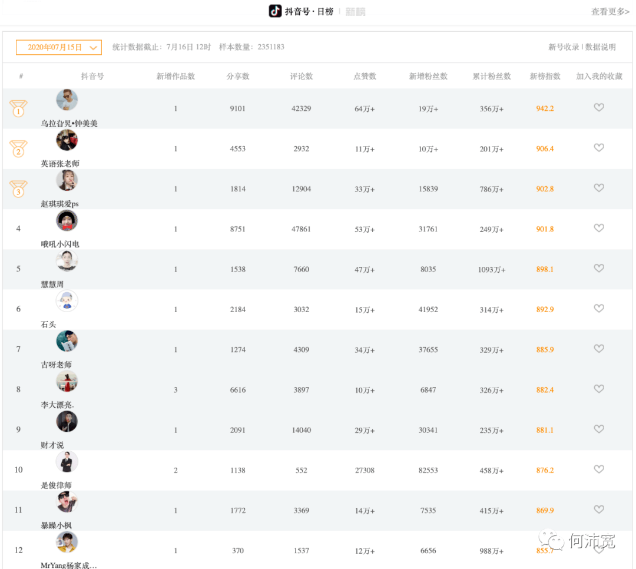The width and height of the screenshot is (636, 569).
Task: Open the 2020年07月15日 date dropdown
Action: click(x=59, y=47)
